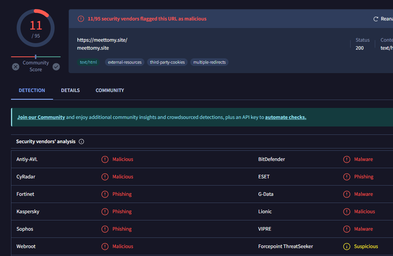Click the BitDefender malware warning icon

(x=347, y=159)
